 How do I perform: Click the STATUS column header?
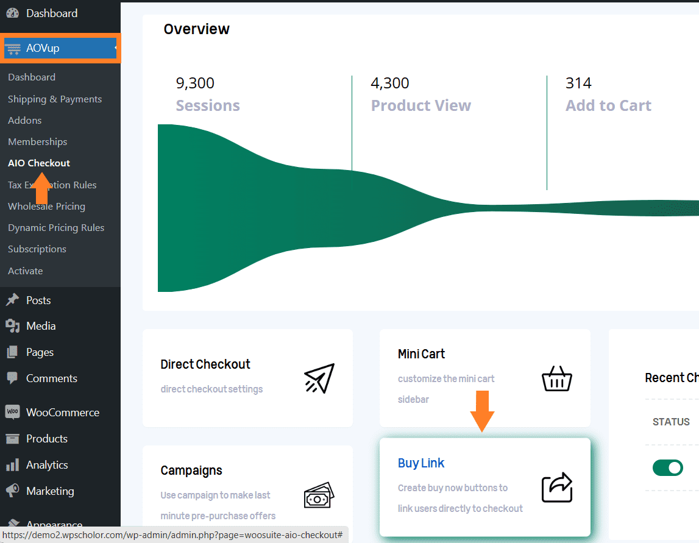coord(671,422)
